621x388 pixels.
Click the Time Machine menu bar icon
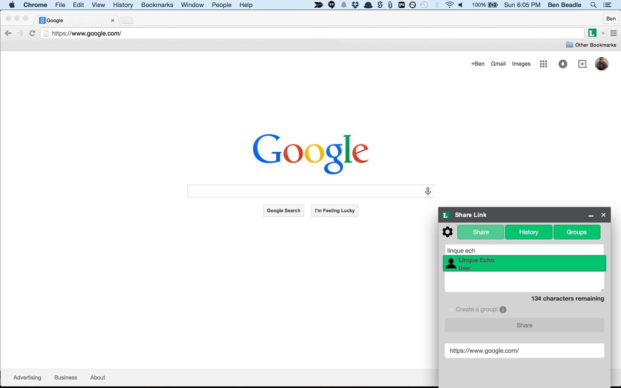pyautogui.click(x=424, y=5)
